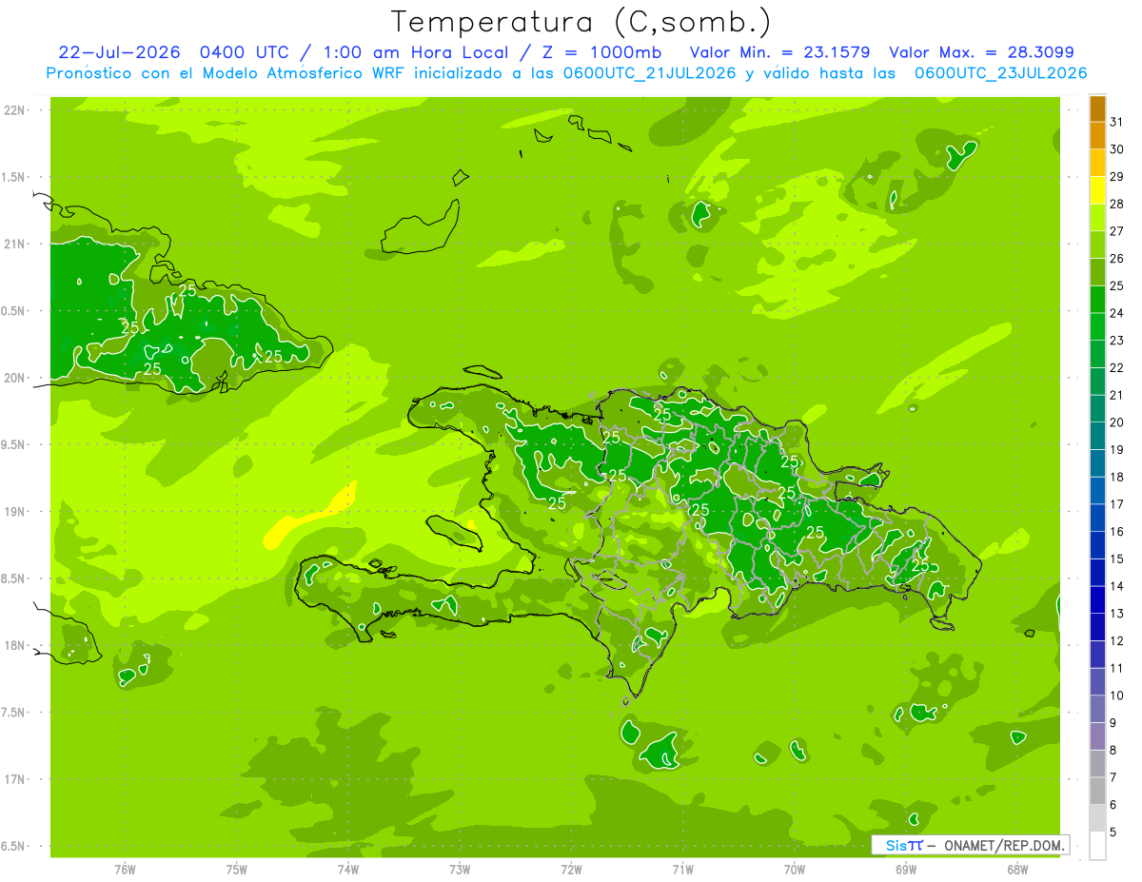The height and width of the screenshot is (882, 1142).
Task: Click the Valor Max. = 28.3099 text
Action: click(981, 52)
